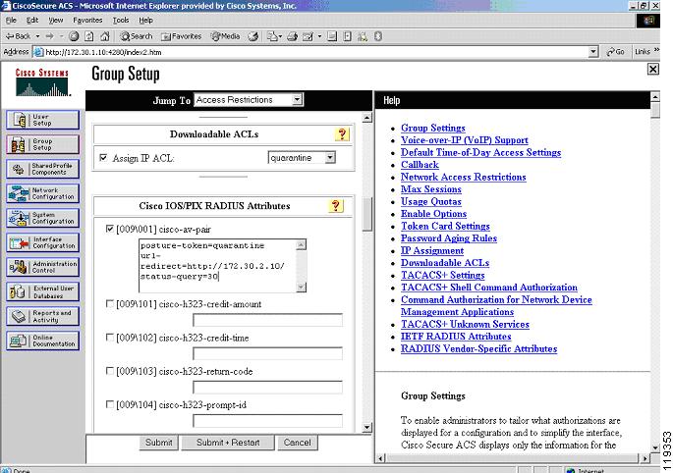Open the View menu
Screen dimensions: 673x473
tap(56, 21)
